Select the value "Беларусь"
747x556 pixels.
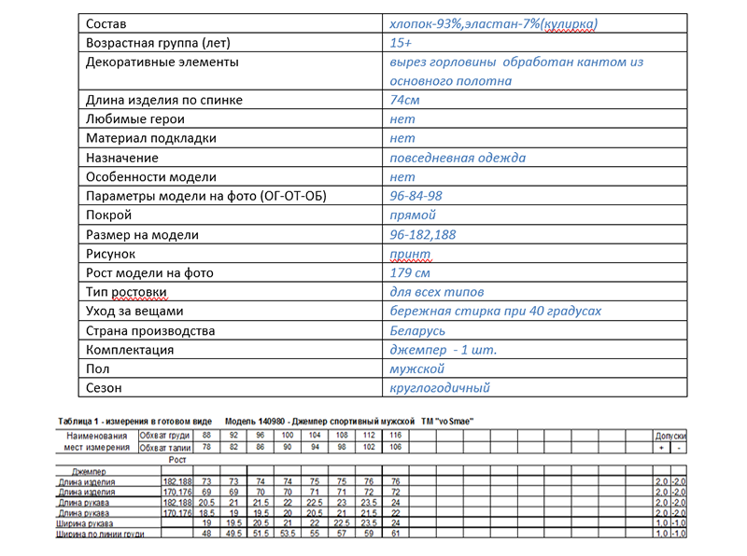pos(416,331)
